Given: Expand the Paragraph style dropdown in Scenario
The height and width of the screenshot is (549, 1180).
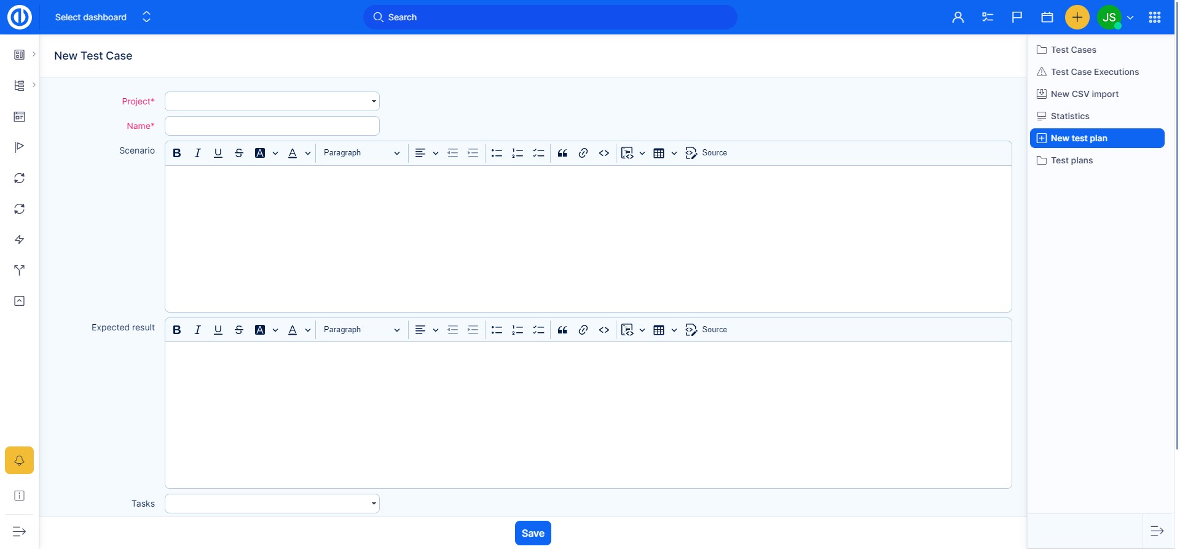Looking at the screenshot, I should (361, 153).
